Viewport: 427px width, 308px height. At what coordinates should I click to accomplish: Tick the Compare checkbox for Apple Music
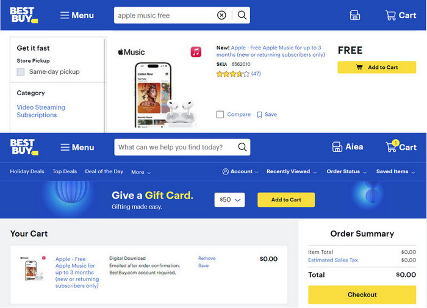220,115
